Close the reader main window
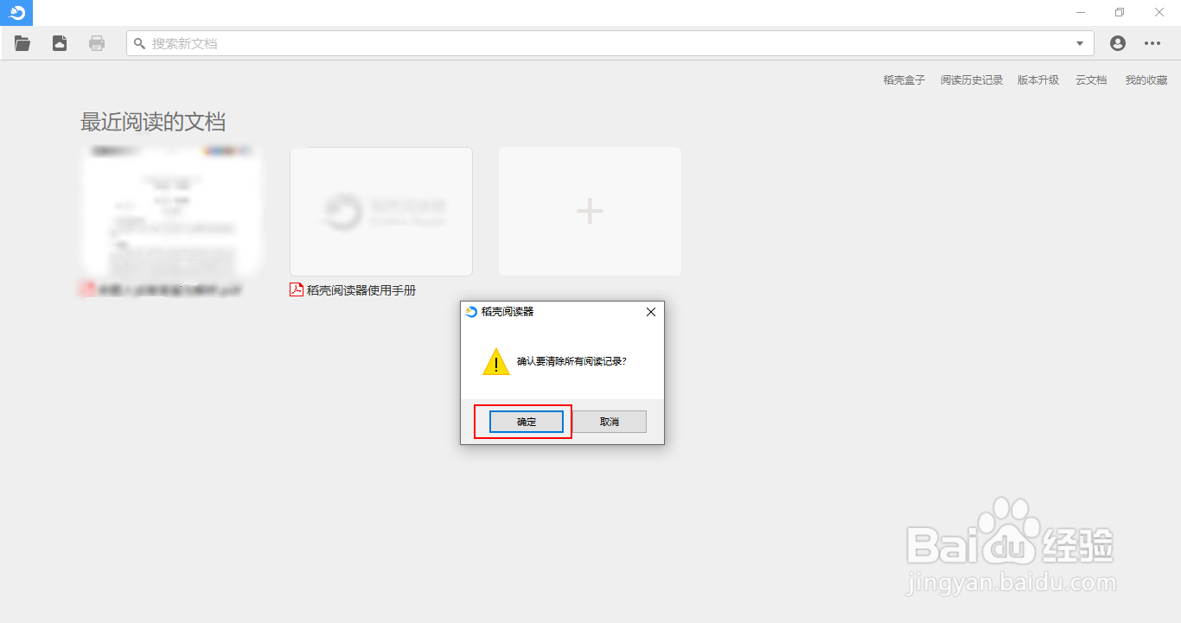 tap(1159, 12)
